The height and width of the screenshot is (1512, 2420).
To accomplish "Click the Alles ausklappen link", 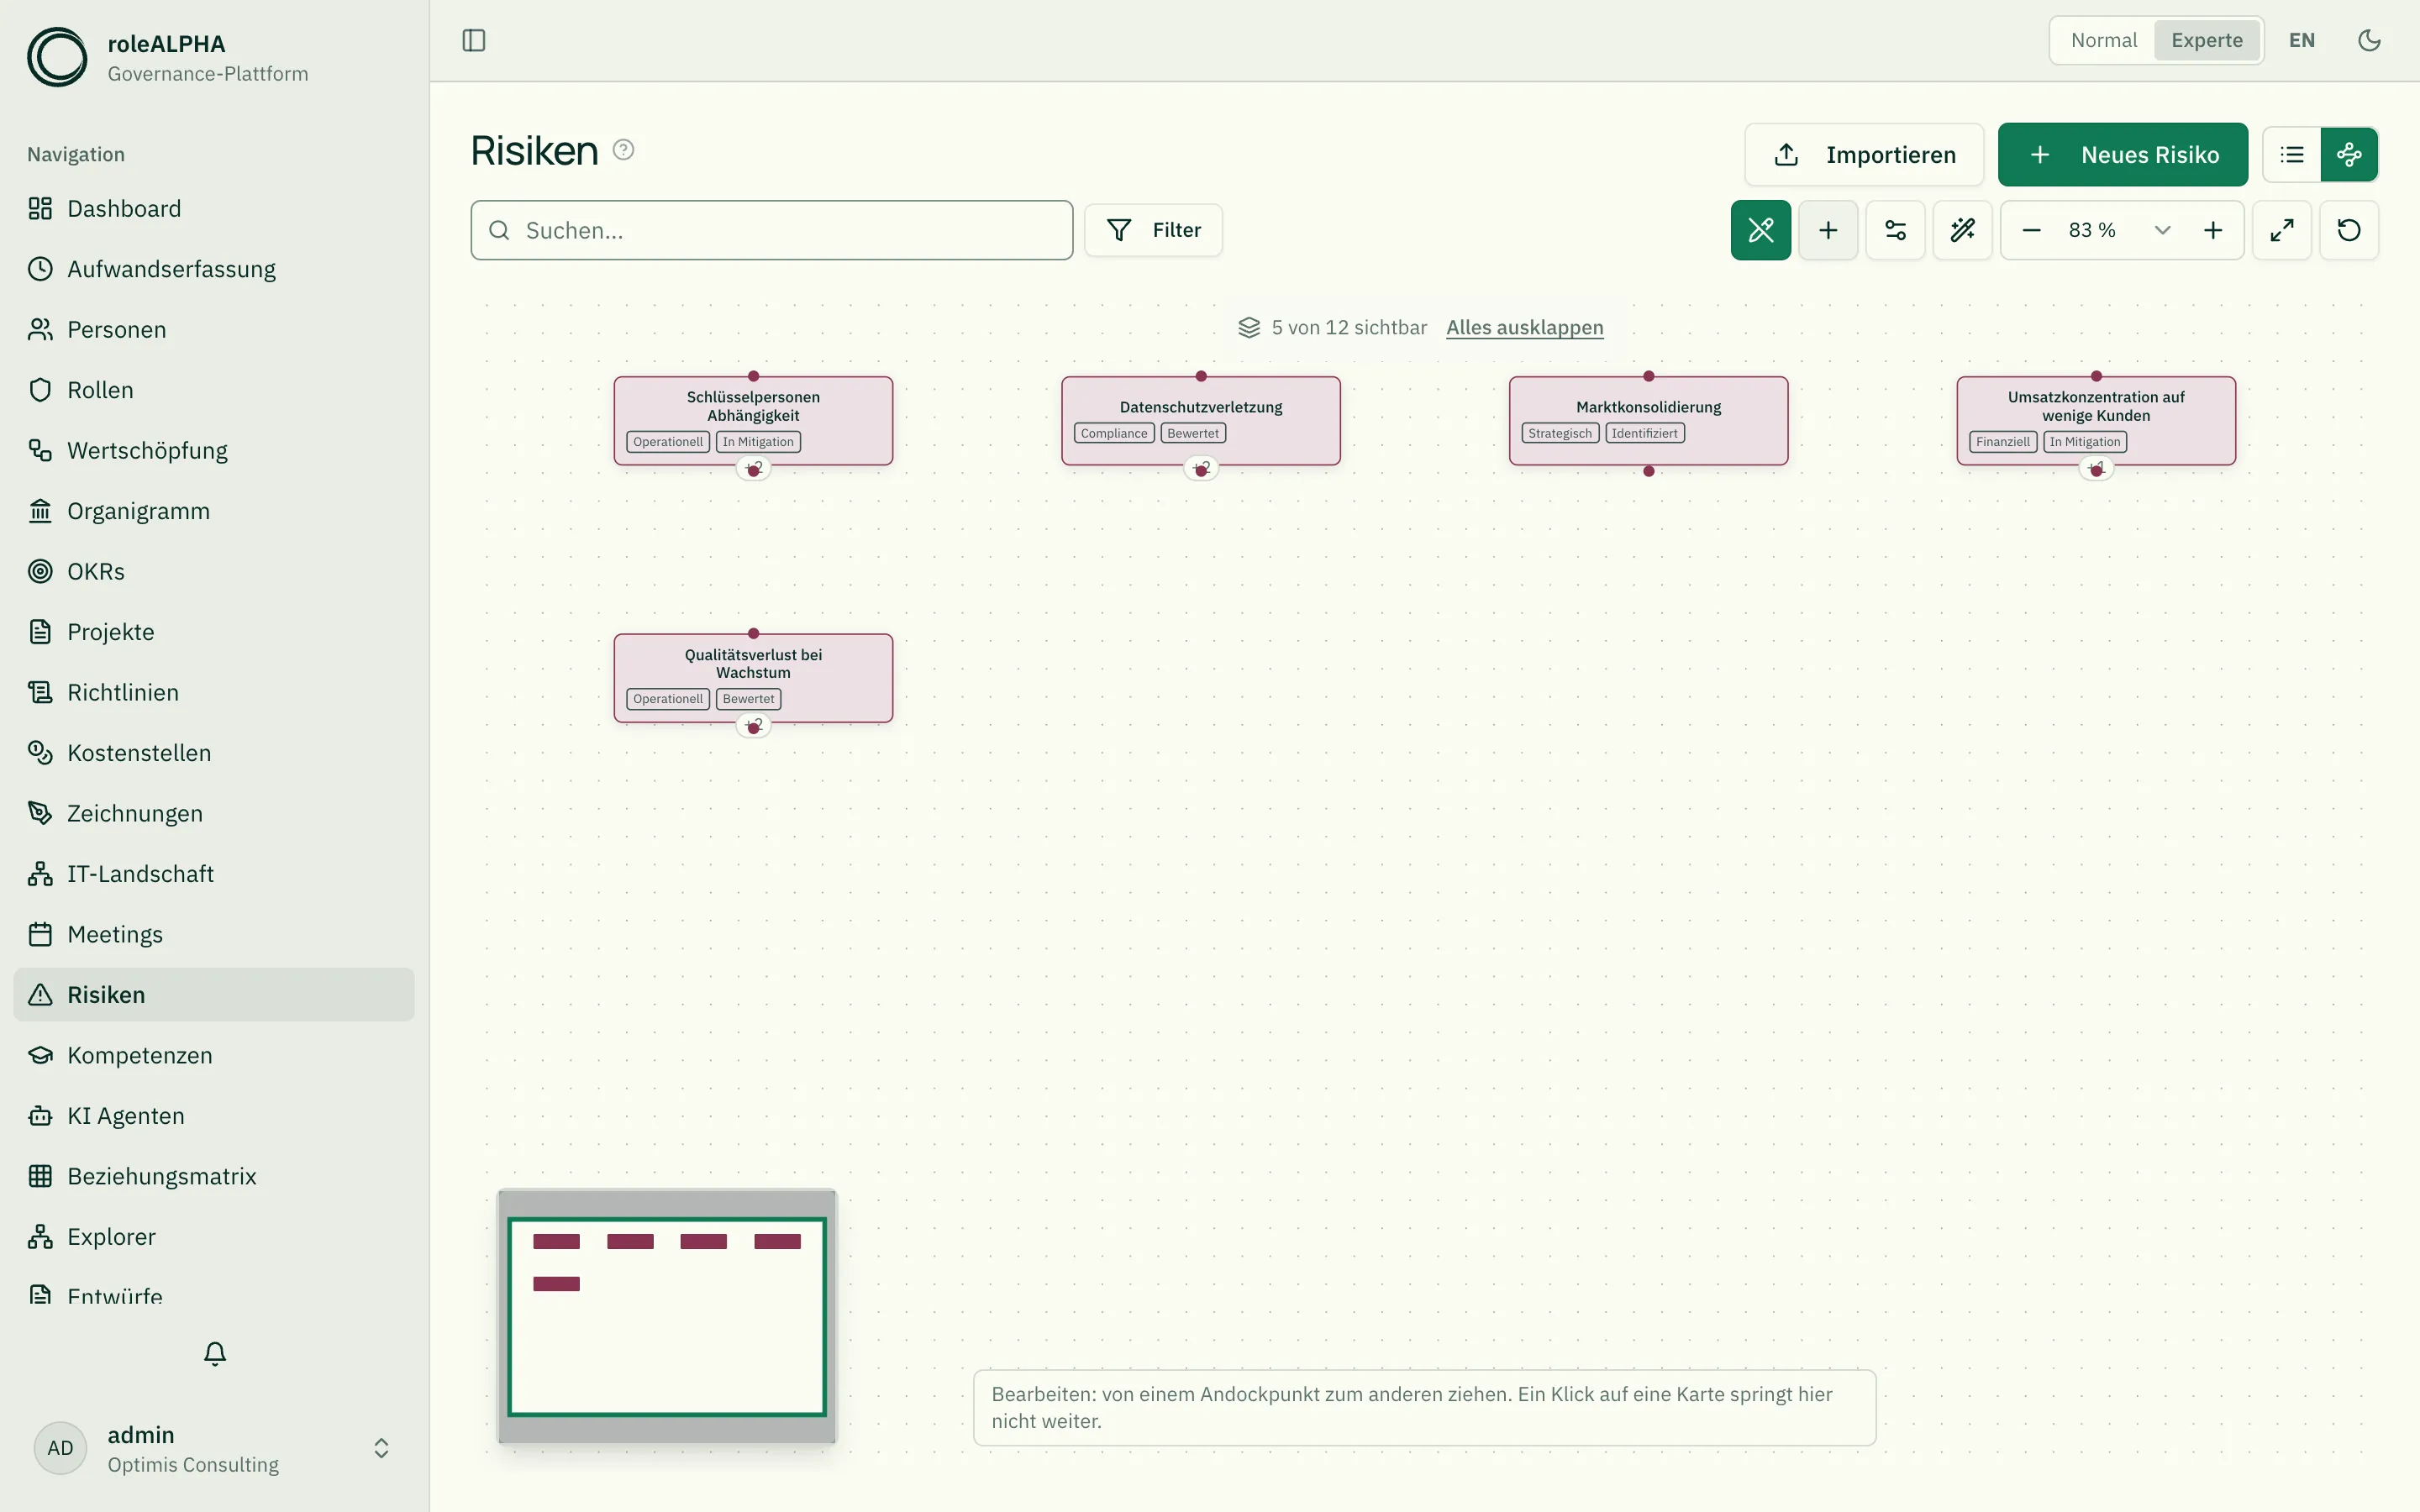I will pyautogui.click(x=1524, y=327).
